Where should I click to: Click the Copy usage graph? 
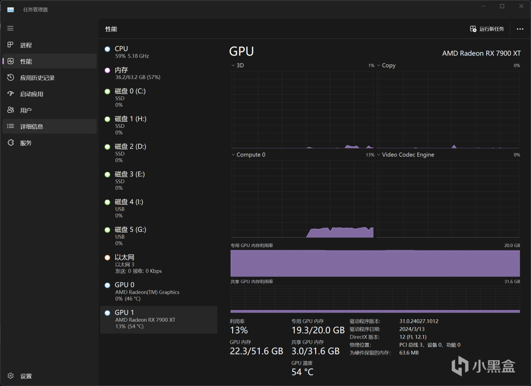[448, 110]
